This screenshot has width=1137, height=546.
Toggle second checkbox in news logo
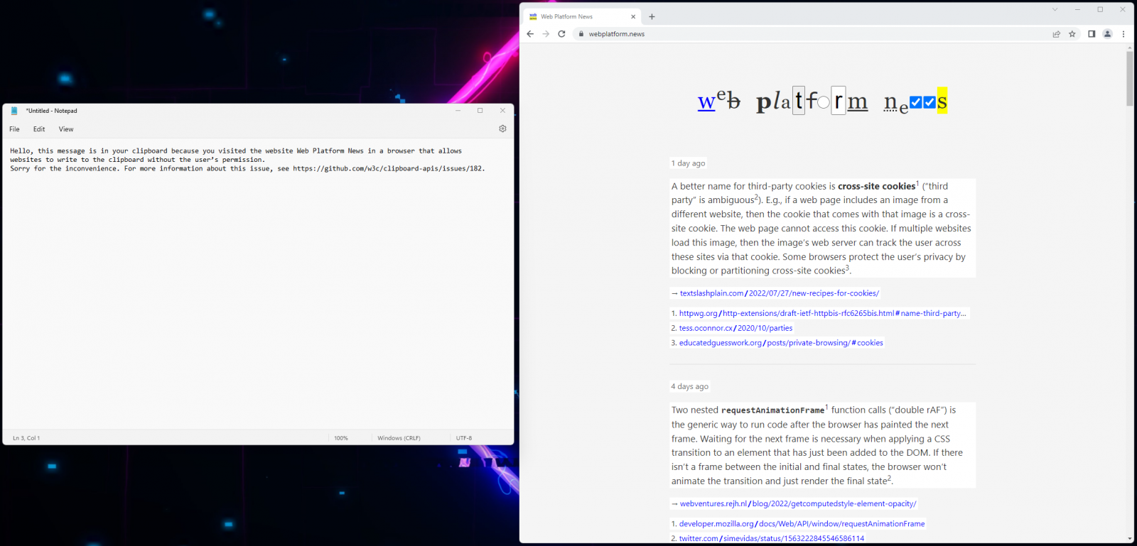(x=929, y=102)
